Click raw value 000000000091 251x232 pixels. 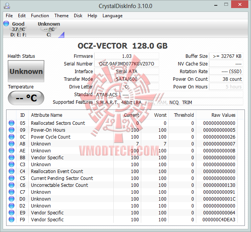click(x=219, y=192)
